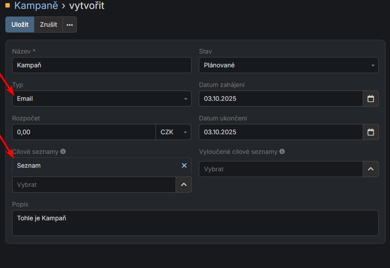The image size is (390, 268).
Task: Cancel with the Zrušit button
Action: click(x=48, y=25)
